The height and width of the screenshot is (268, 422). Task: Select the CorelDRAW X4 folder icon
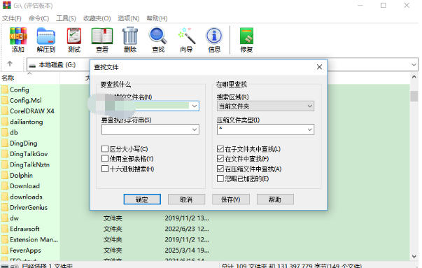[5, 111]
